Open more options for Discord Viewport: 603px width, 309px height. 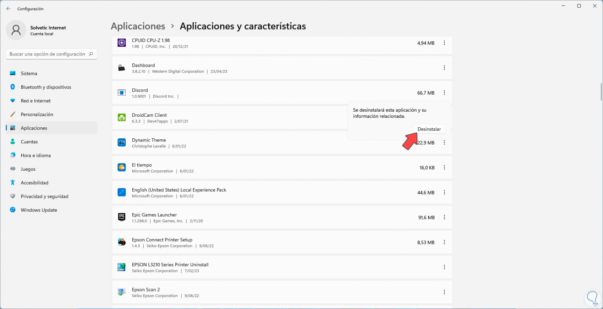tap(444, 93)
